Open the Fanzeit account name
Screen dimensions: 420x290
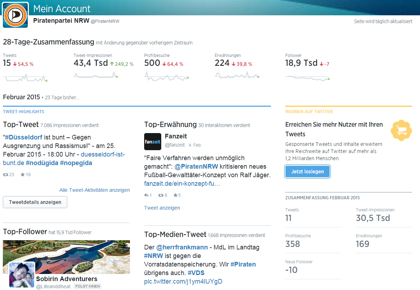pos(176,136)
